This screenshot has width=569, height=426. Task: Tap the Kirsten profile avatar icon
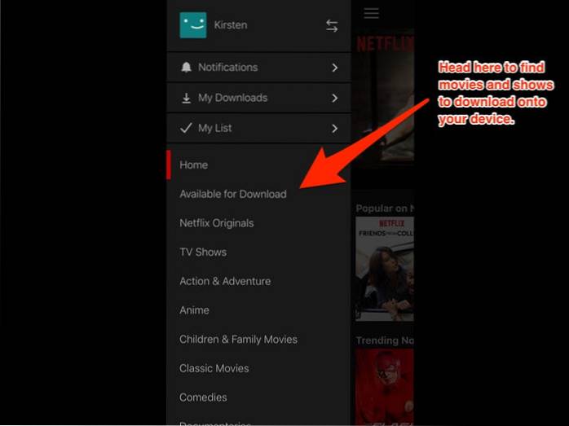[x=193, y=25]
